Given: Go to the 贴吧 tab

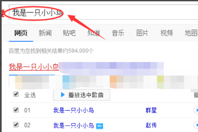Looking at the screenshot, I should (x=69, y=33).
